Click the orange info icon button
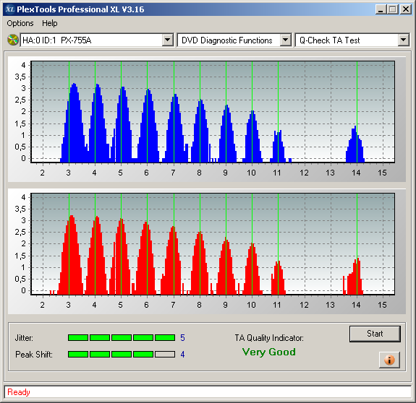Viewport: 416px width, 403px height. [389, 360]
